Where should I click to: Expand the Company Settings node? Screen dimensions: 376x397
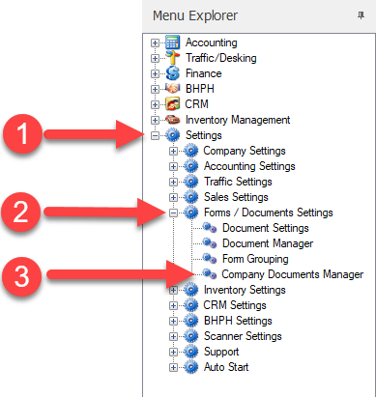[x=173, y=151]
